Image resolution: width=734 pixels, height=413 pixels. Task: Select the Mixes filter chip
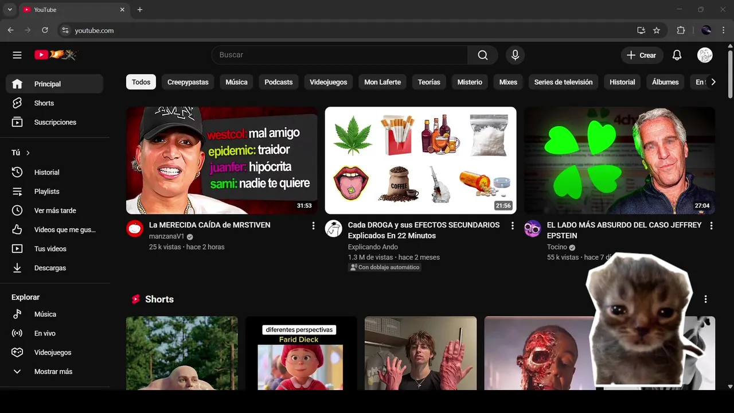click(508, 82)
